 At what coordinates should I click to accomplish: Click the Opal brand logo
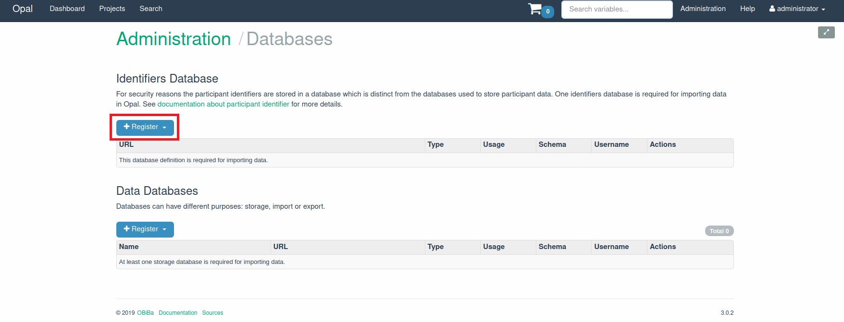pyautogui.click(x=23, y=9)
